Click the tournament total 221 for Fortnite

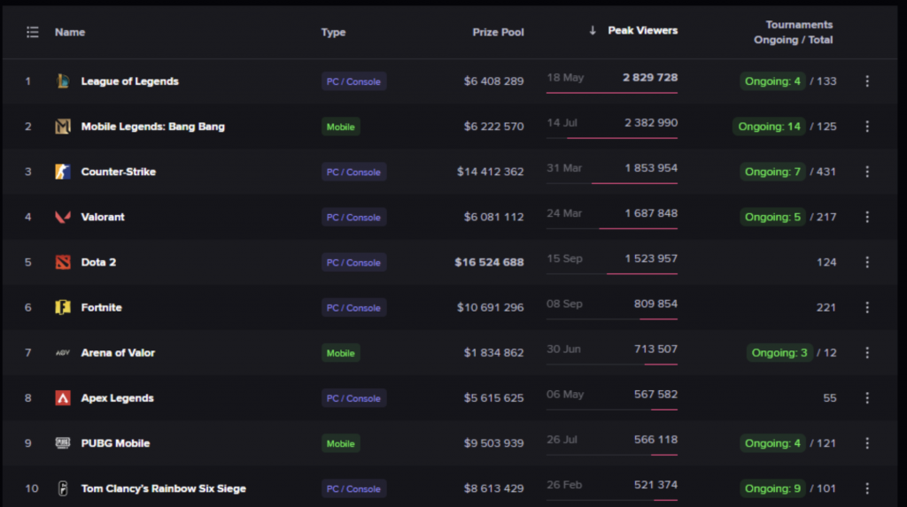826,308
